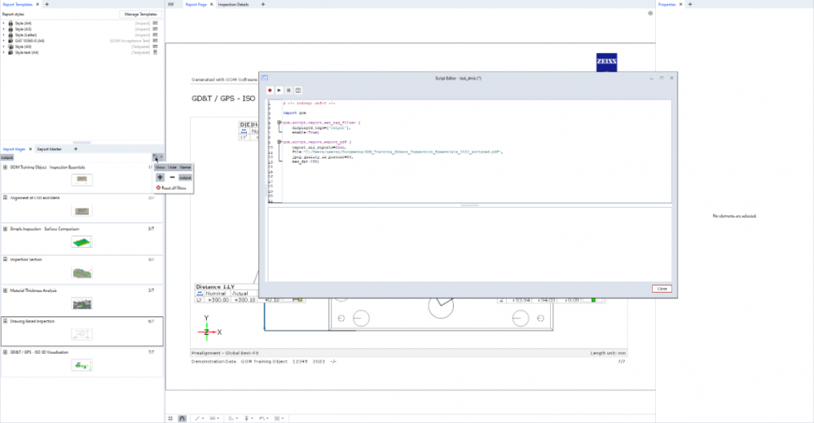Image resolution: width=814 pixels, height=423 pixels.
Task: Open the tag filter icon in Report Pages
Action: (x=155, y=157)
